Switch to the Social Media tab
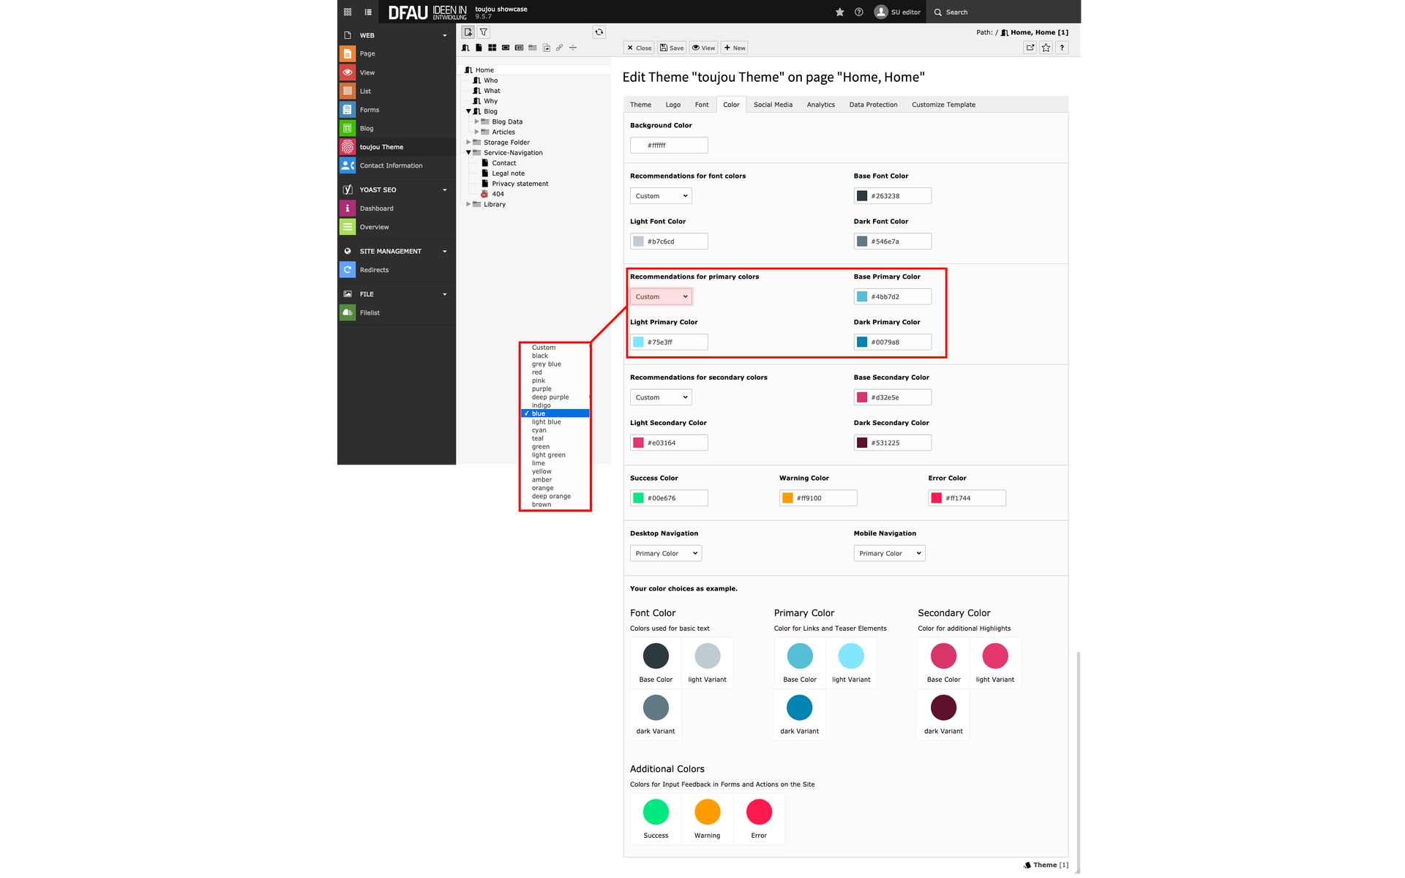This screenshot has height=878, width=1405. click(773, 105)
